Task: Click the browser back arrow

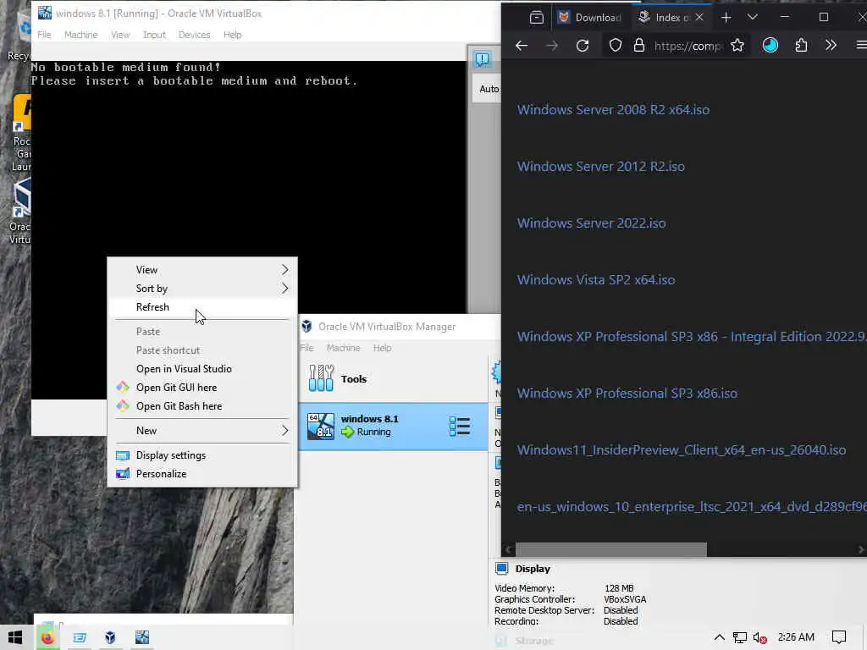Action: [x=522, y=46]
